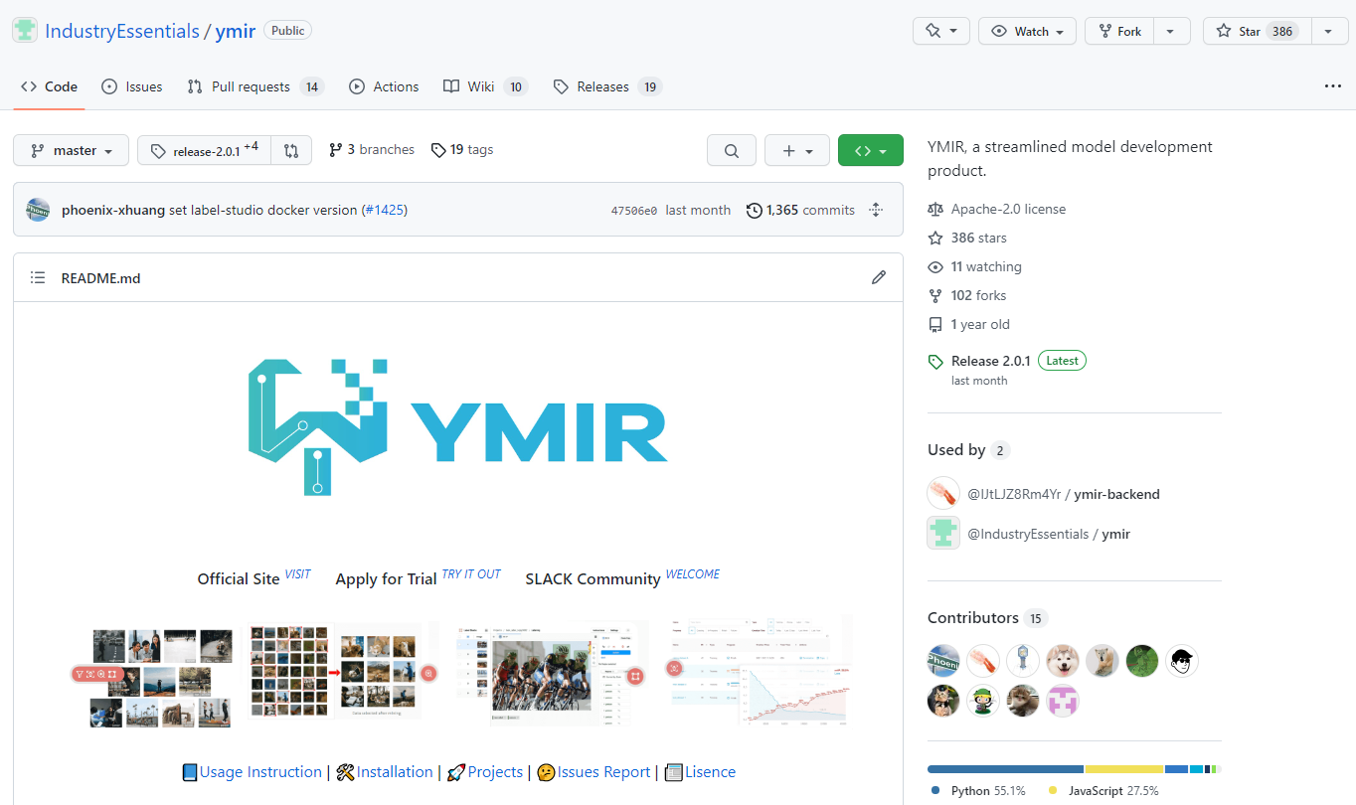Switch to the Releases tab
This screenshot has width=1356, height=805.
tap(607, 86)
